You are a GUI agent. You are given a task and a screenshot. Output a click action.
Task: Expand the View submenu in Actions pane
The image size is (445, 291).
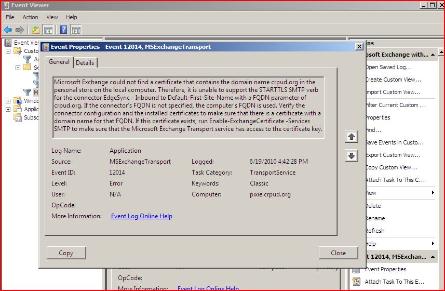433,193
